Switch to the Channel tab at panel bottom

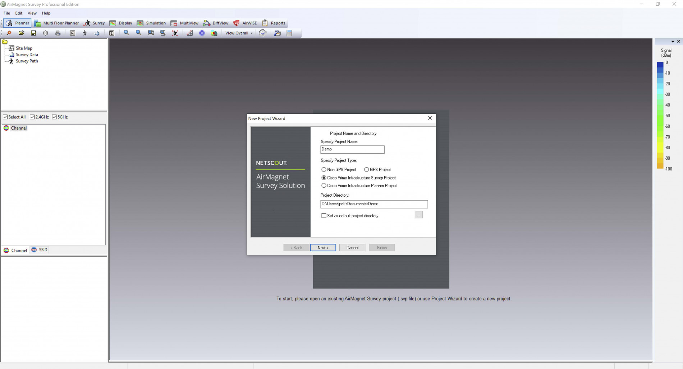15,250
